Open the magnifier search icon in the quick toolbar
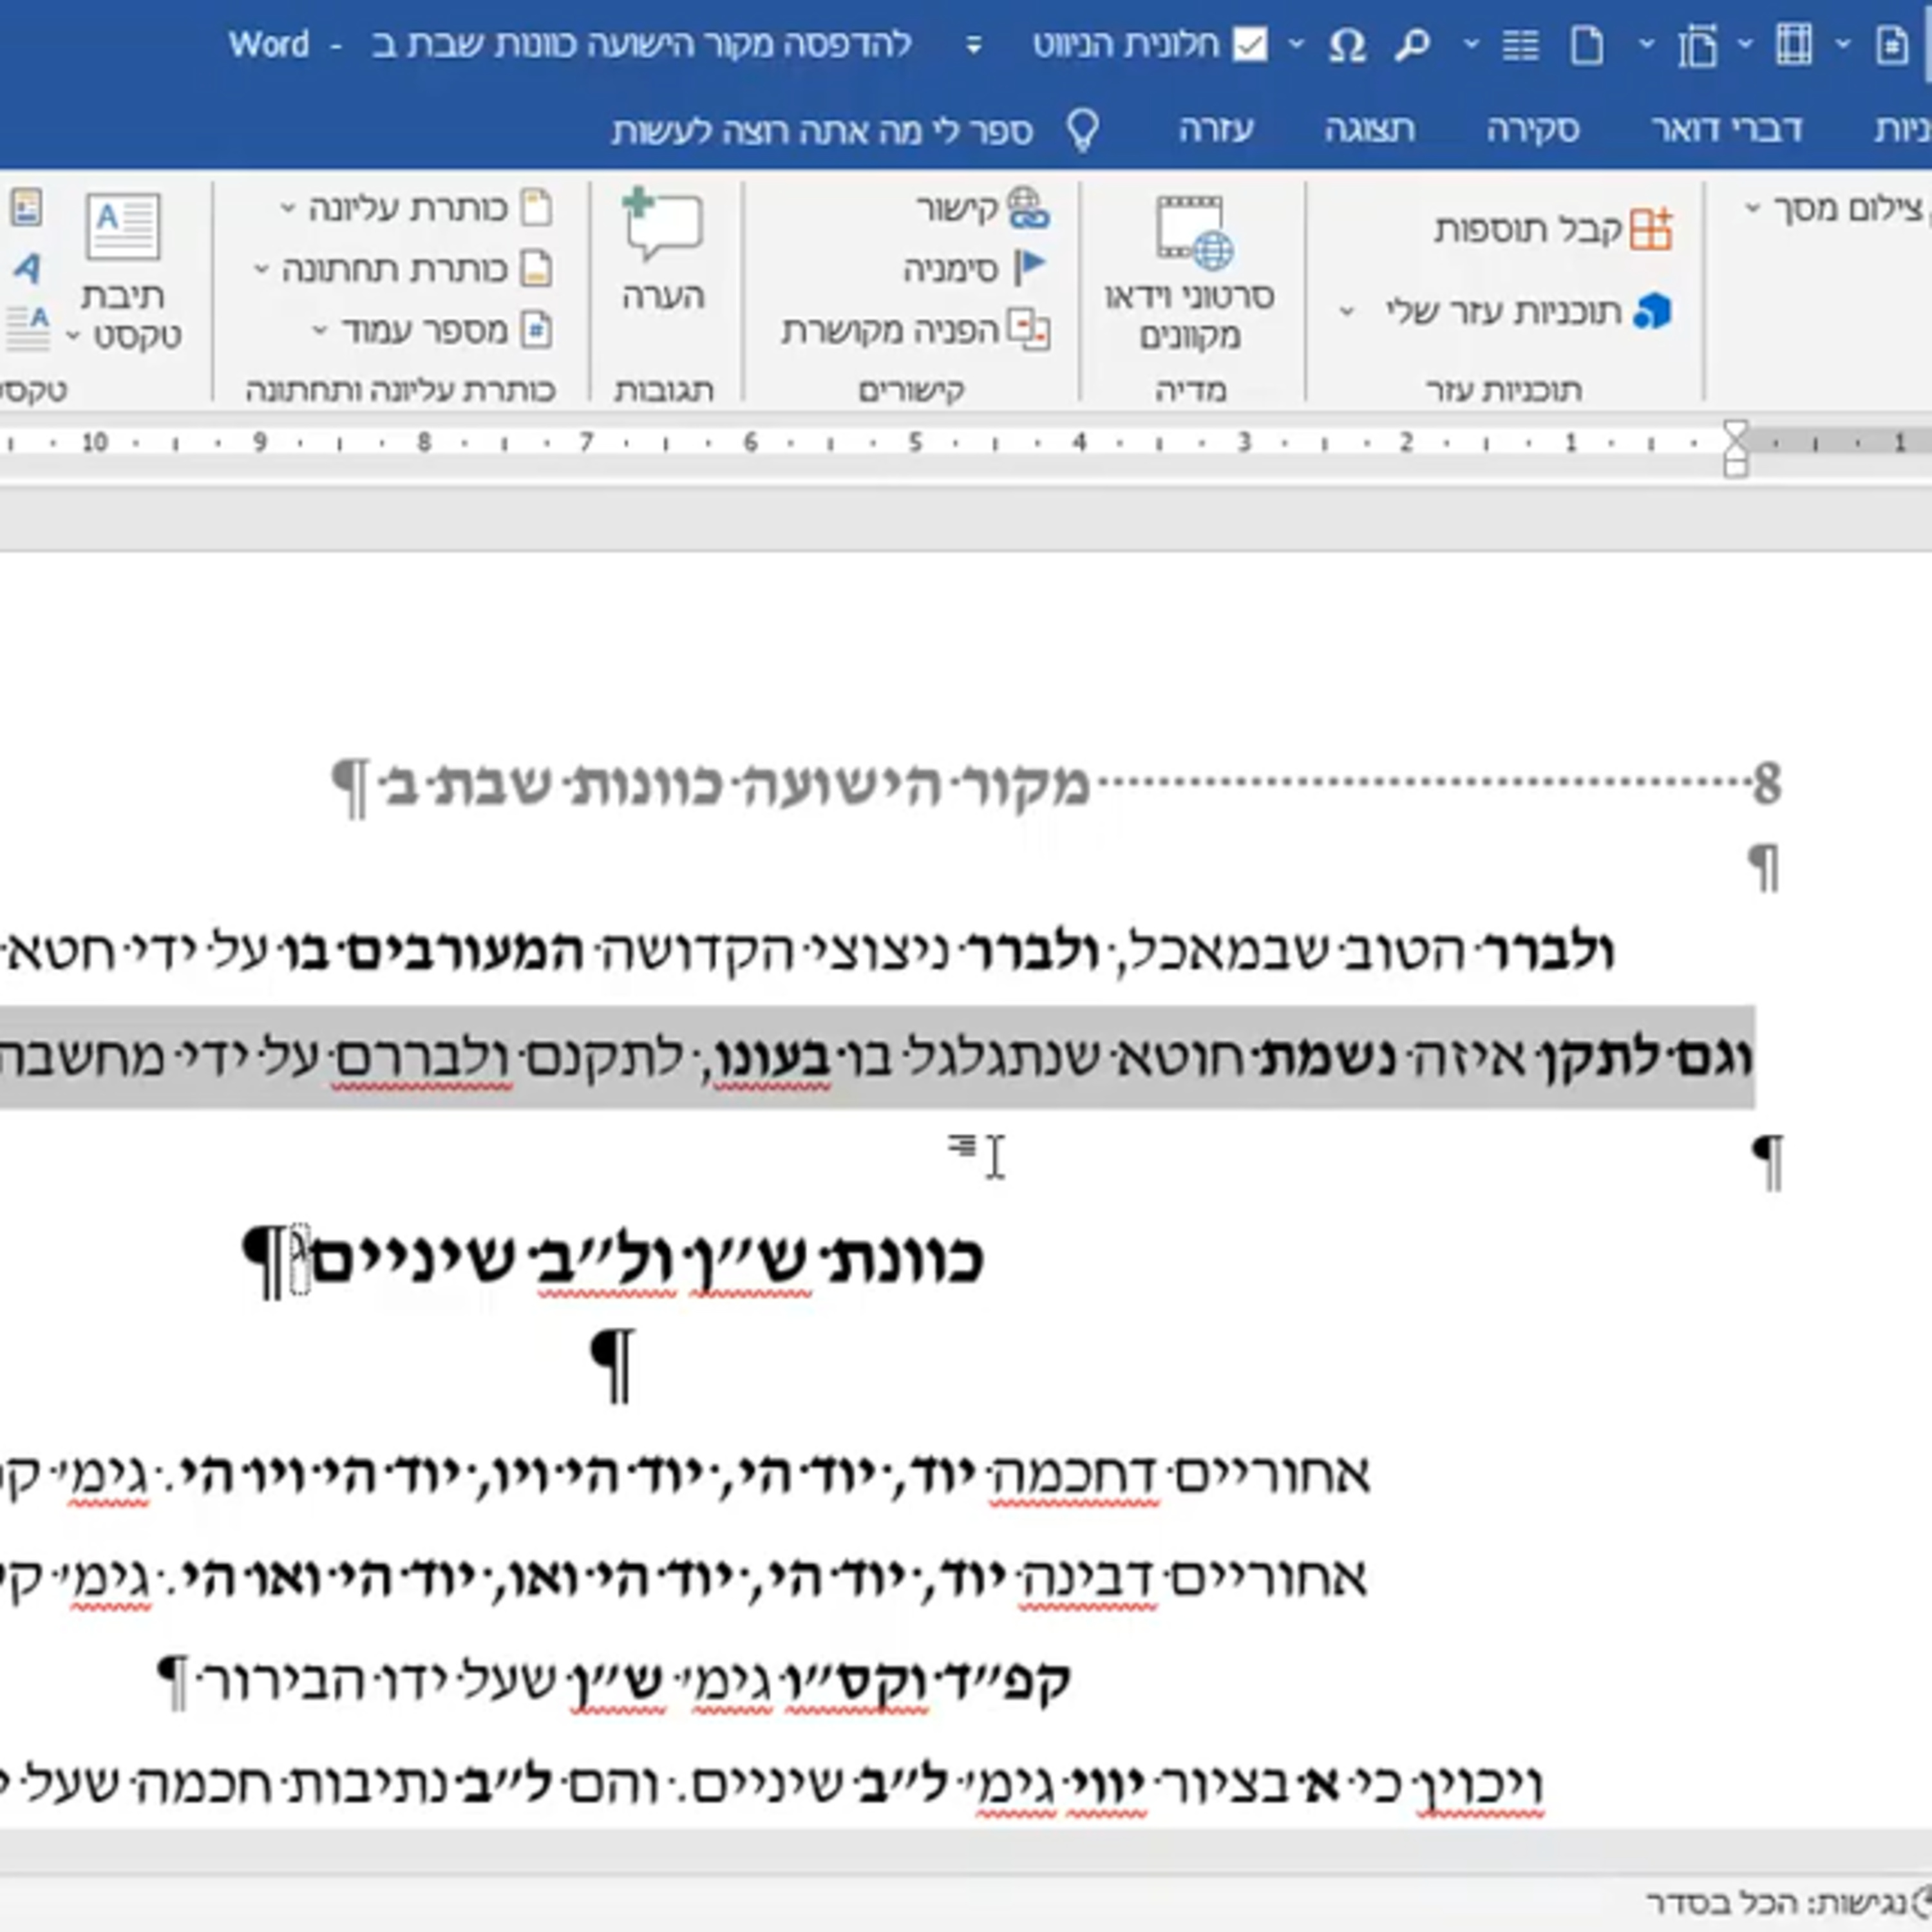 [1412, 45]
